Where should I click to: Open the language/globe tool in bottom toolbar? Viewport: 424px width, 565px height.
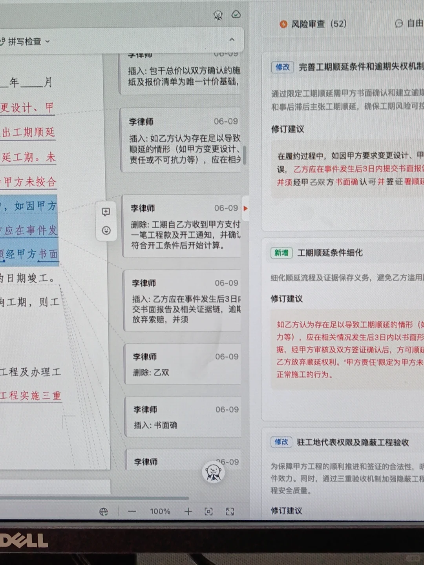(x=103, y=511)
